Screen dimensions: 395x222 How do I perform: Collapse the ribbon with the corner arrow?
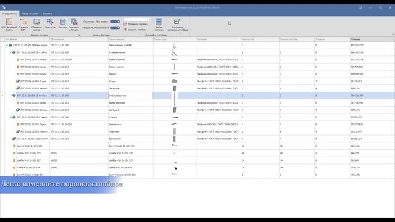(x=393, y=35)
